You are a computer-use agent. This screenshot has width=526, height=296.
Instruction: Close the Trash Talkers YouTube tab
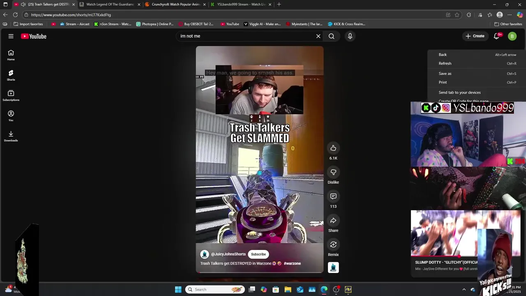[x=74, y=5]
